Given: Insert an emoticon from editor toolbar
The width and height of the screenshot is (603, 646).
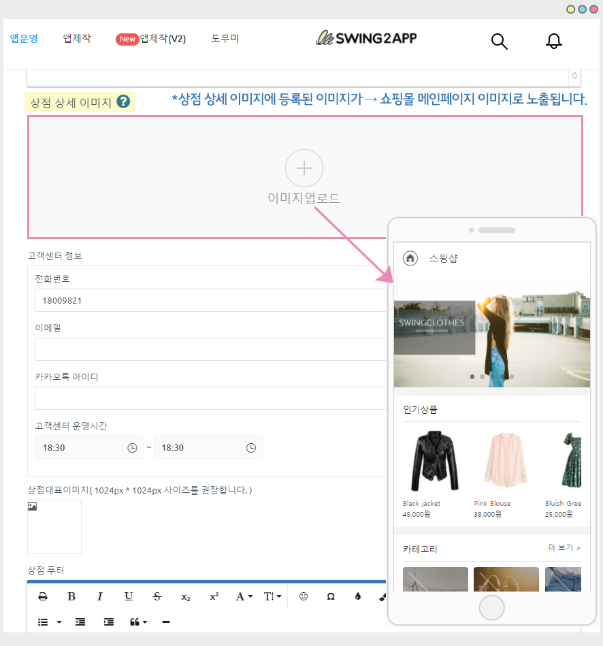Looking at the screenshot, I should click(x=304, y=596).
